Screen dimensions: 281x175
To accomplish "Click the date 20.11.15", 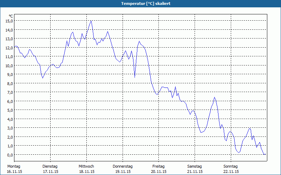I will coord(159,171).
